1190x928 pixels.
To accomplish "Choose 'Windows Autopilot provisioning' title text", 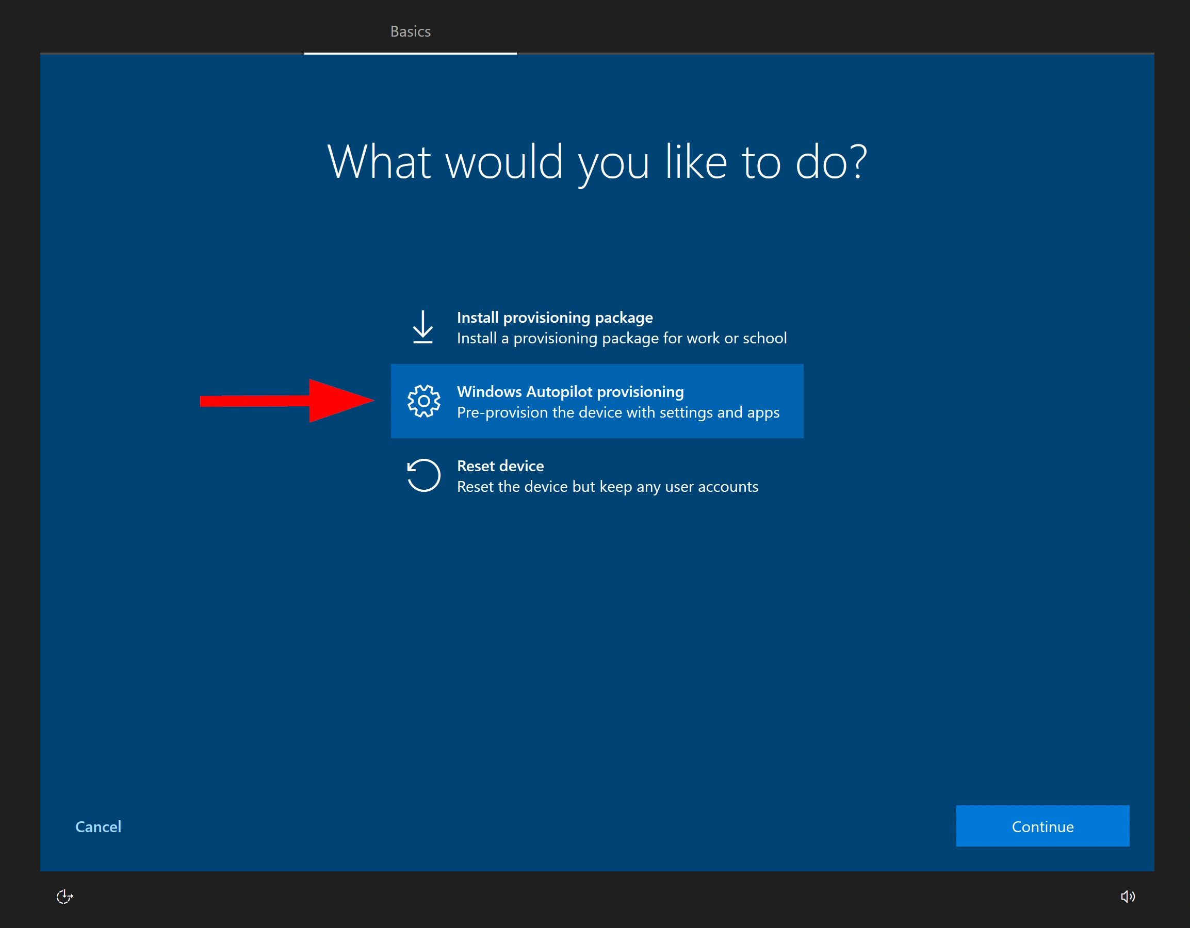I will coord(570,392).
